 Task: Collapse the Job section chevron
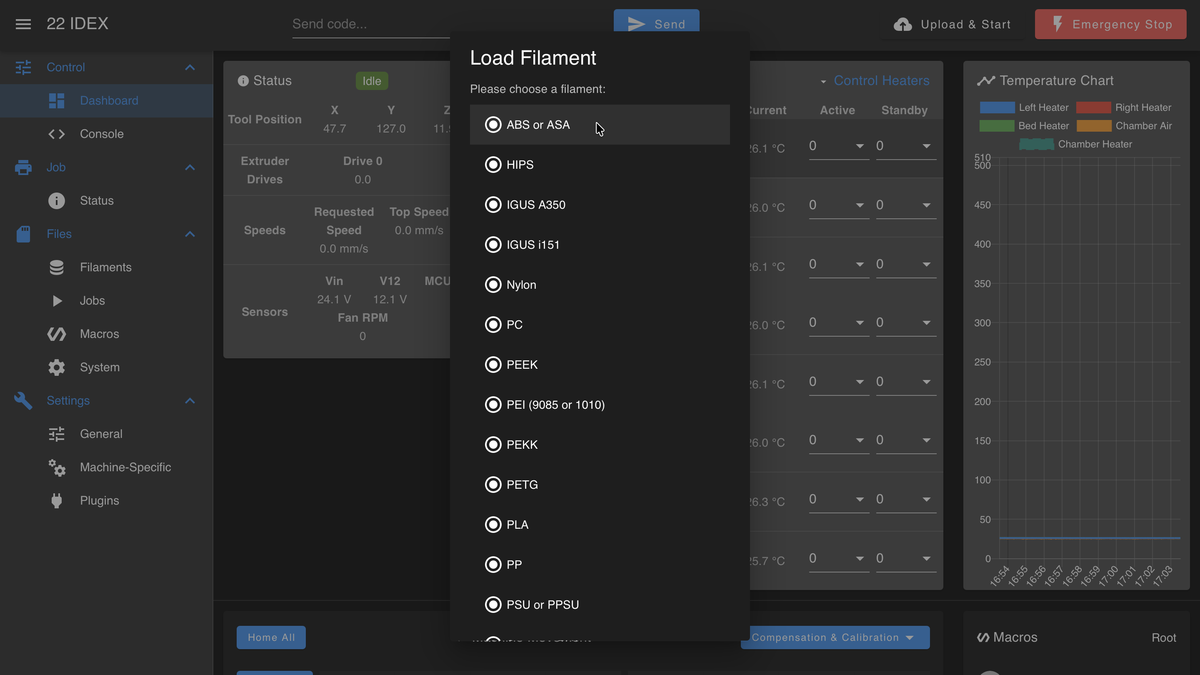tap(190, 167)
